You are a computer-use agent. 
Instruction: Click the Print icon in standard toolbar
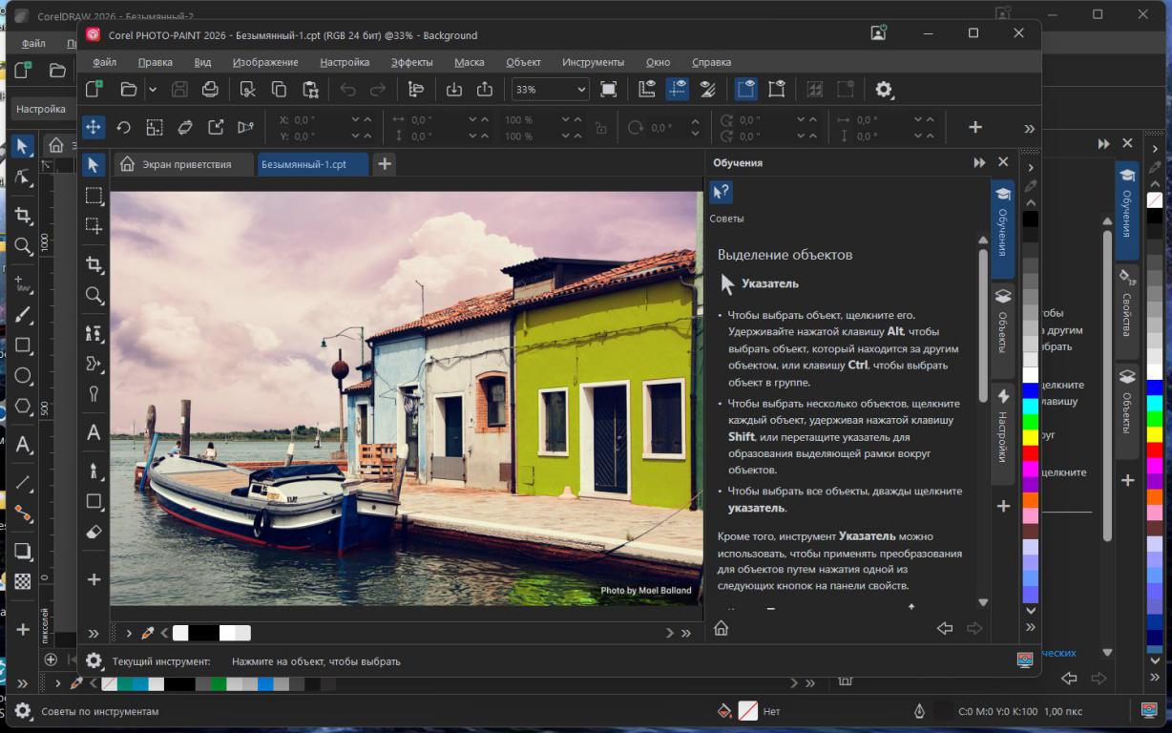(210, 89)
